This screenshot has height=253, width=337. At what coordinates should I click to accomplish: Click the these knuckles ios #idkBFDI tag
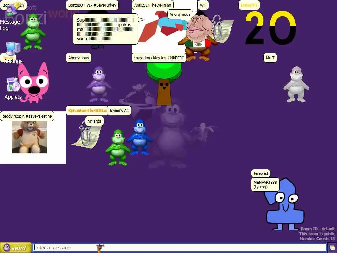(x=159, y=58)
